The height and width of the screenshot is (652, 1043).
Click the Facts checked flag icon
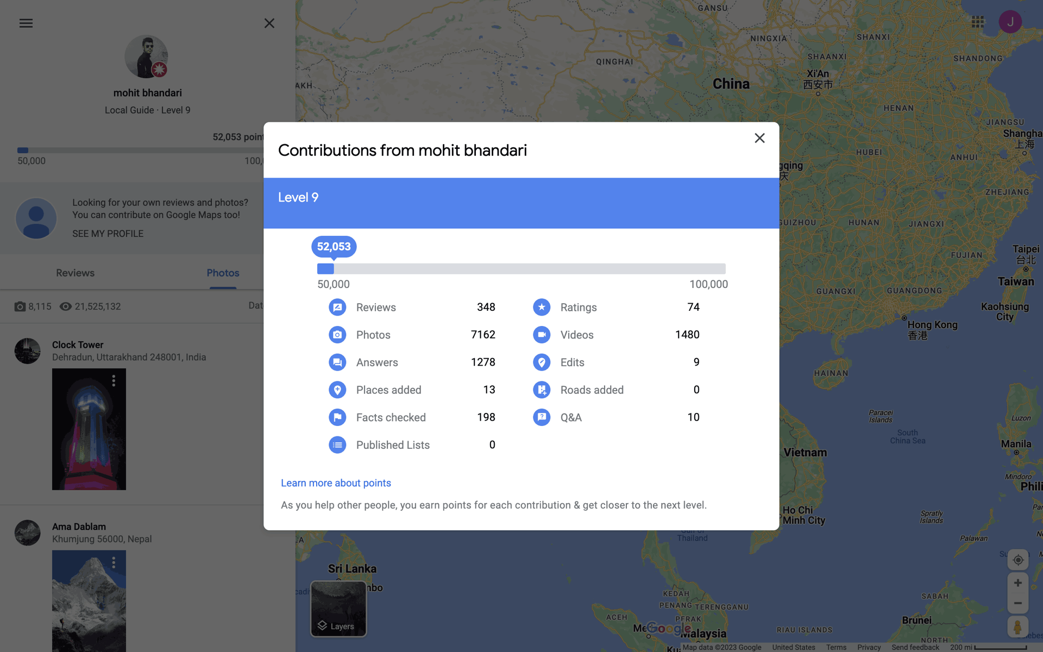point(337,417)
